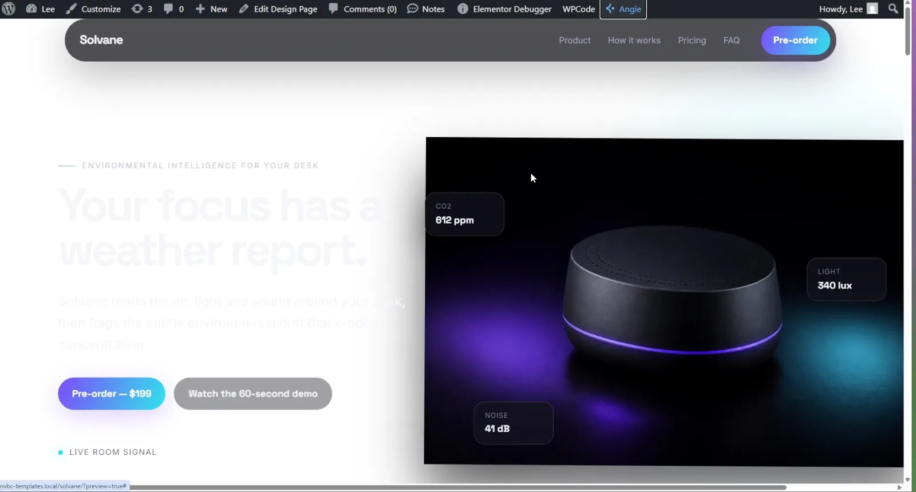Click the Pre-order — $199 button

point(112,394)
